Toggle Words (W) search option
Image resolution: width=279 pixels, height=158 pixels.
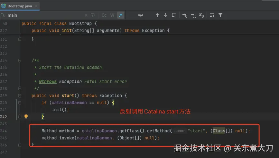click(x=112, y=15)
